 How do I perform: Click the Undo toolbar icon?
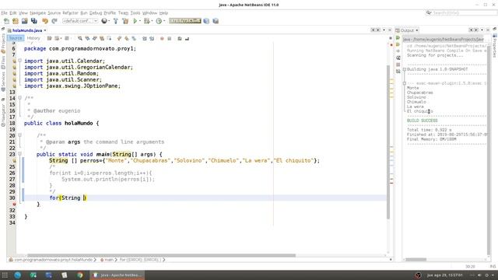coord(45,21)
